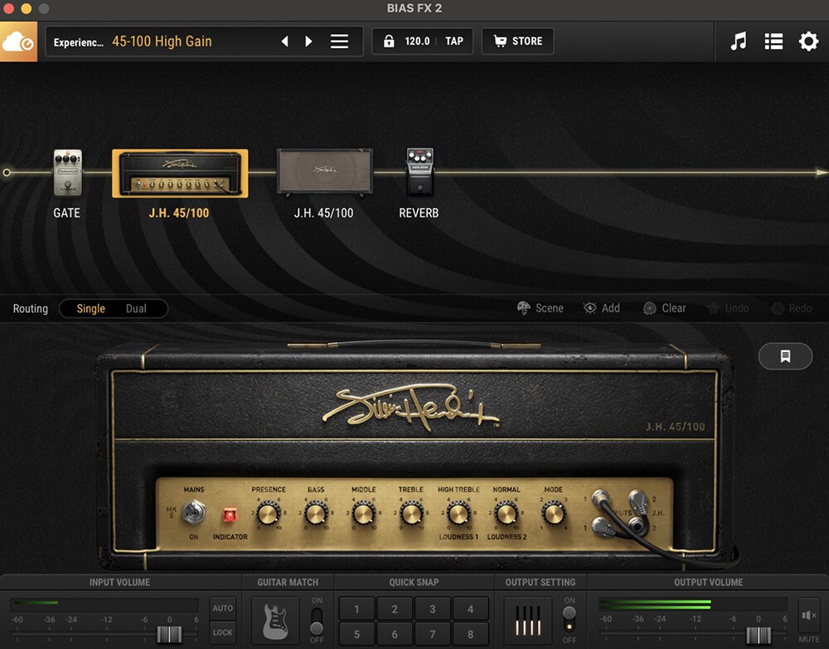Screen dimensions: 829x649
Task: Open the Scene option
Action: tap(540, 308)
